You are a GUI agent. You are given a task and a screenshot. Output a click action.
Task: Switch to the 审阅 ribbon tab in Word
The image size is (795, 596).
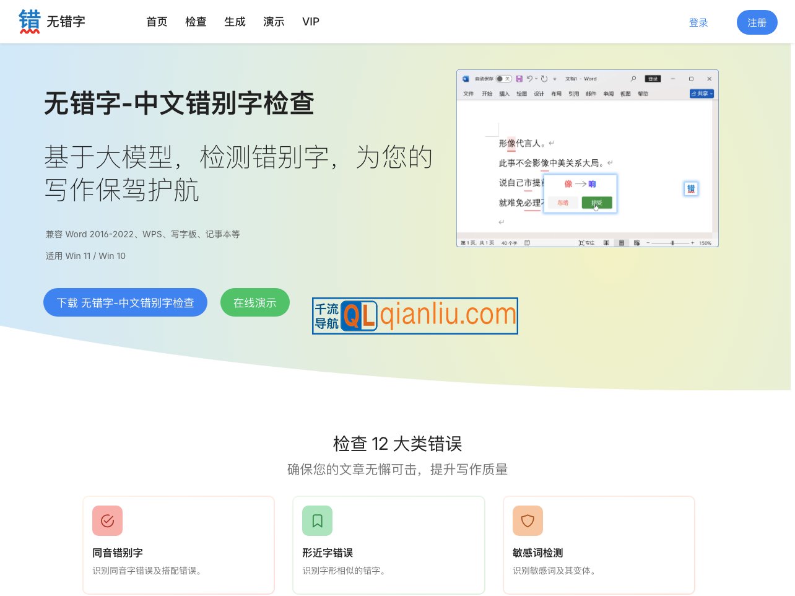coord(609,93)
